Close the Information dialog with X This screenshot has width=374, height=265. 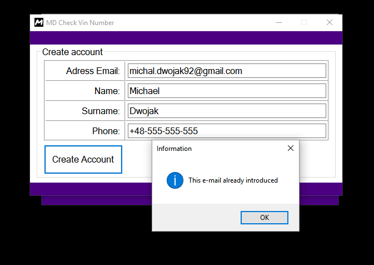click(291, 149)
